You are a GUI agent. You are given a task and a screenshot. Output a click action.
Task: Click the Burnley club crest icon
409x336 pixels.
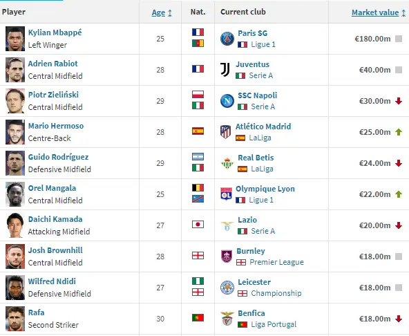[x=226, y=256]
